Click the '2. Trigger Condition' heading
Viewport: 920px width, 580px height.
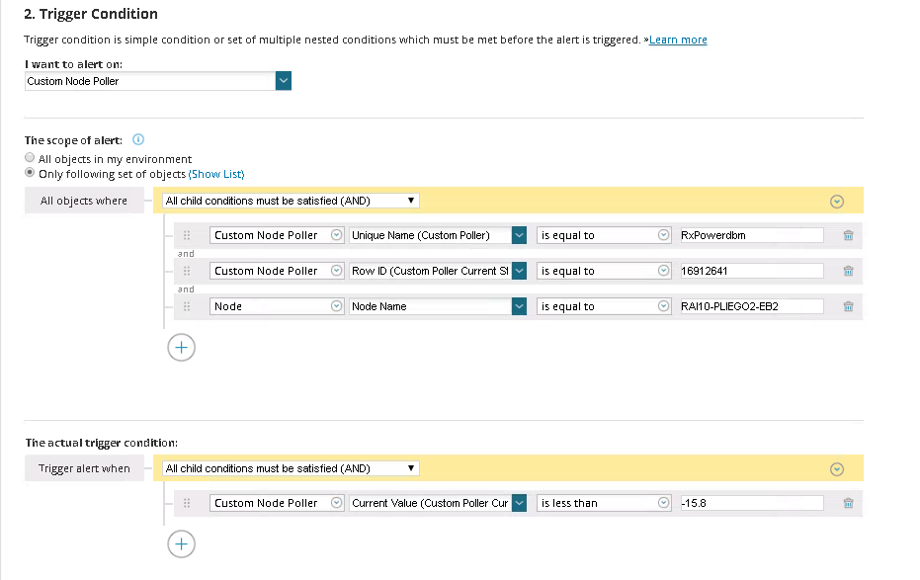tap(91, 14)
